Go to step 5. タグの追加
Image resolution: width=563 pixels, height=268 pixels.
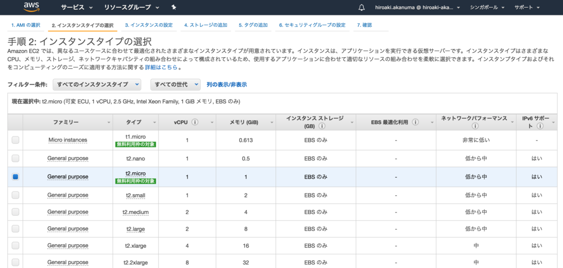[x=253, y=25]
